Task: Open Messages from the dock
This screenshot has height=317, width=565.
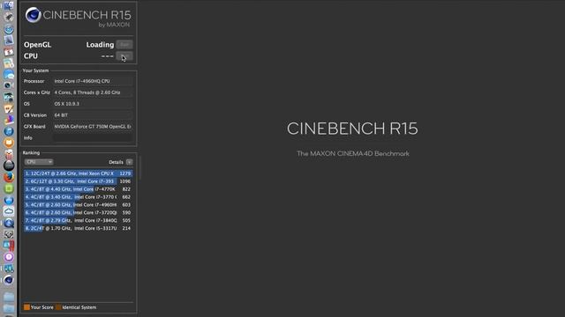Action: 9,74
